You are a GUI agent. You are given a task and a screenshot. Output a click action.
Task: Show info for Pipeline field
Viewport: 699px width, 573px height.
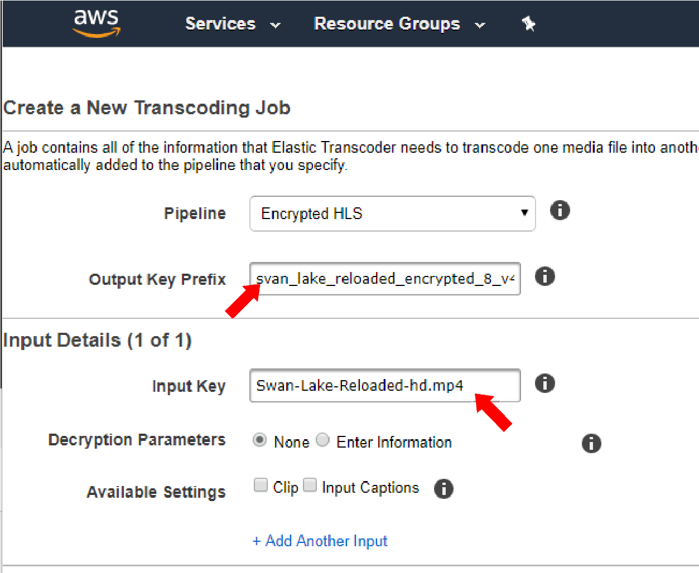tap(560, 211)
